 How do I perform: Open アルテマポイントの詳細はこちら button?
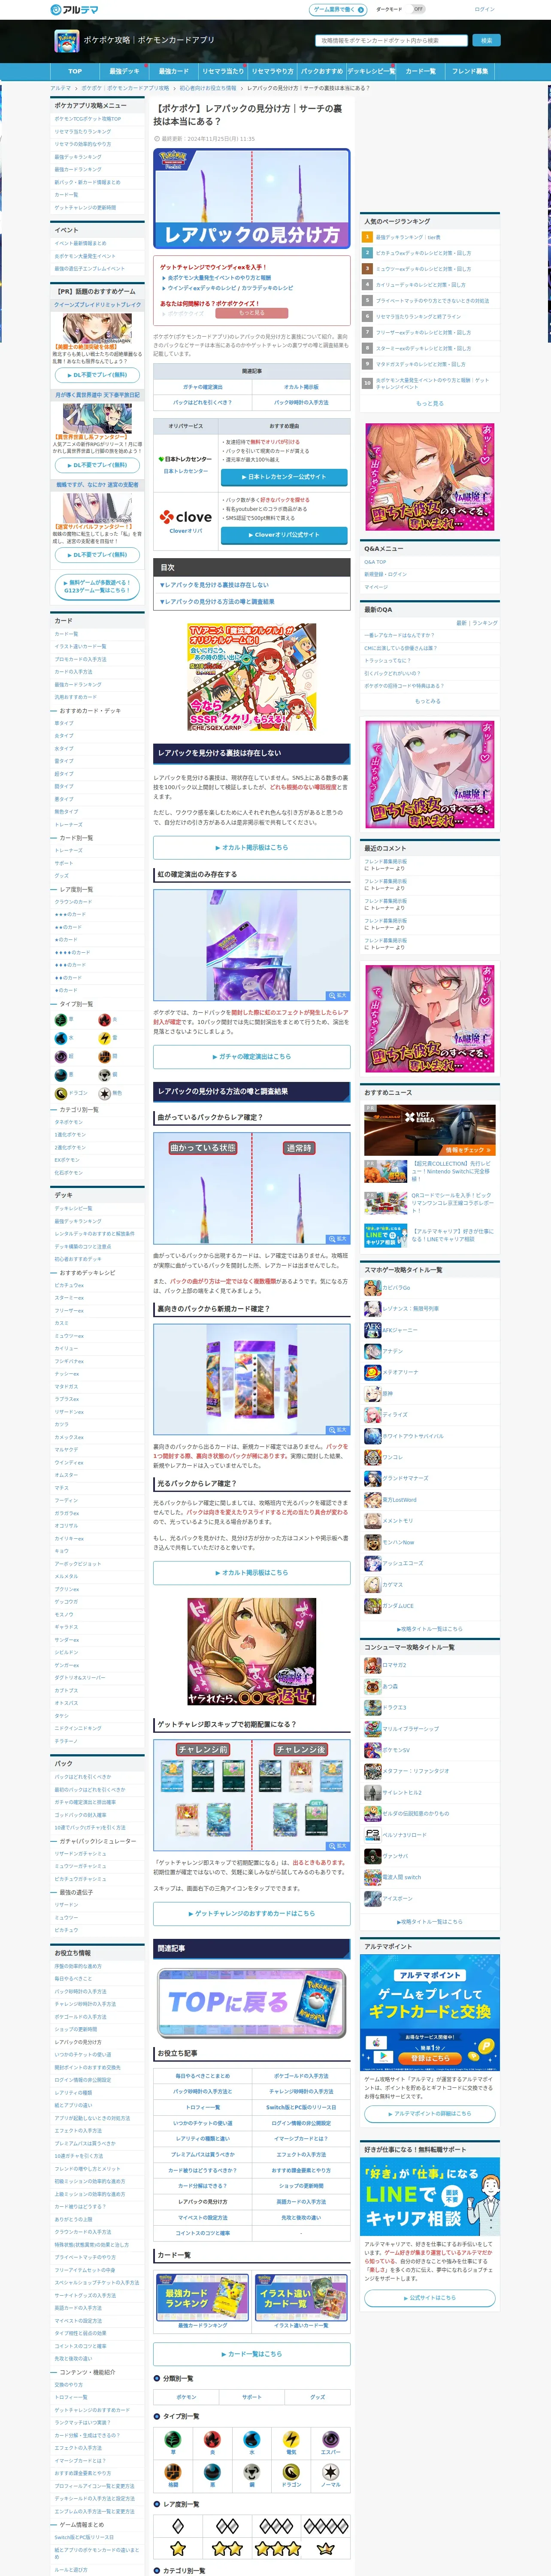point(430,2114)
